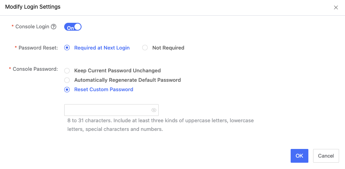This screenshot has height=169, width=345.
Task: Select the Required at Next Login radio circle
Action: pyautogui.click(x=67, y=48)
